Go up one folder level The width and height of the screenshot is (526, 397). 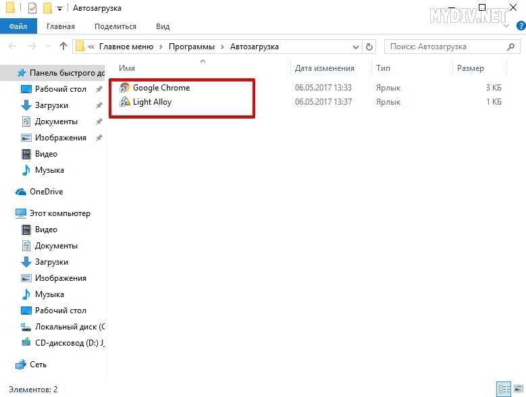click(x=63, y=47)
